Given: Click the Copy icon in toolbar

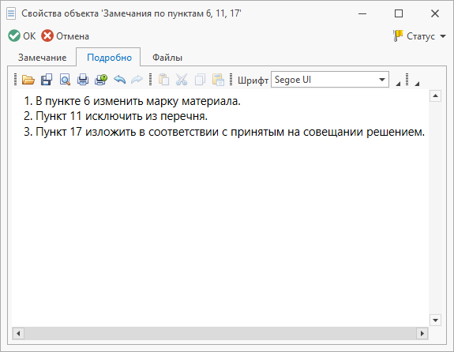Looking at the screenshot, I should [200, 79].
